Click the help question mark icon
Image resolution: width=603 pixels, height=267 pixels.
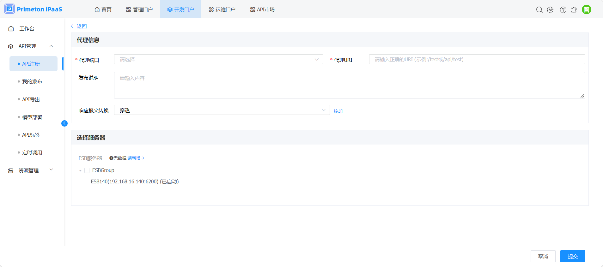coord(563,10)
